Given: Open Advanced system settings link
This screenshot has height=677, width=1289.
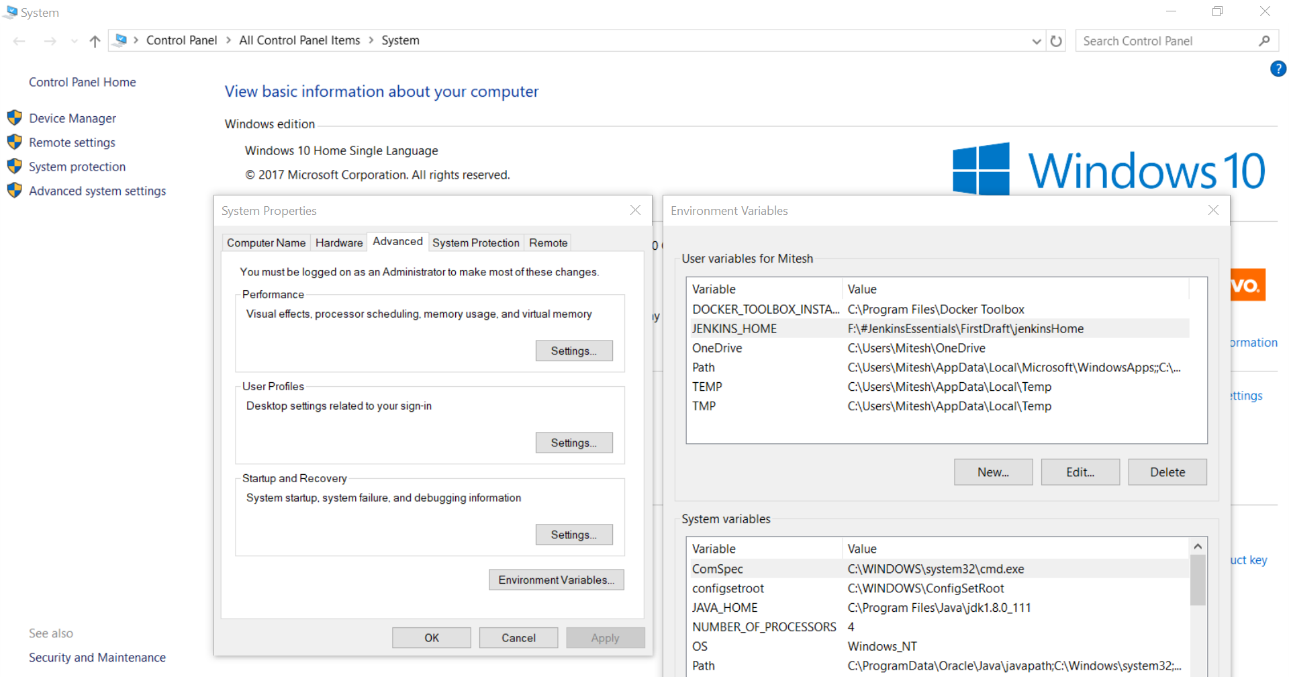Looking at the screenshot, I should click(x=97, y=191).
